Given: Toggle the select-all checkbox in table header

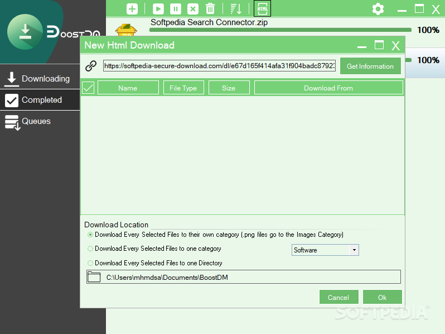Looking at the screenshot, I should (x=88, y=88).
